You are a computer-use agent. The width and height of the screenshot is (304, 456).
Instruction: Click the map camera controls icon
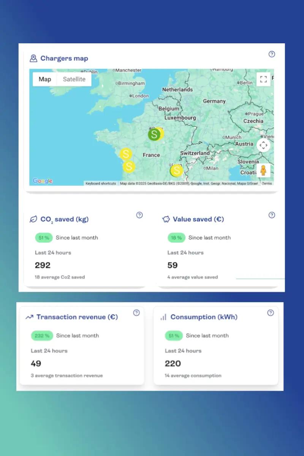[263, 145]
